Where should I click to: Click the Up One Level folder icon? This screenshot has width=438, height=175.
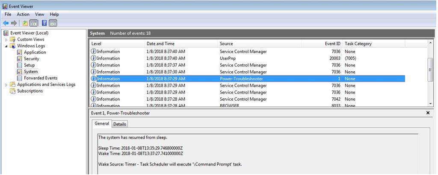click(x=25, y=23)
